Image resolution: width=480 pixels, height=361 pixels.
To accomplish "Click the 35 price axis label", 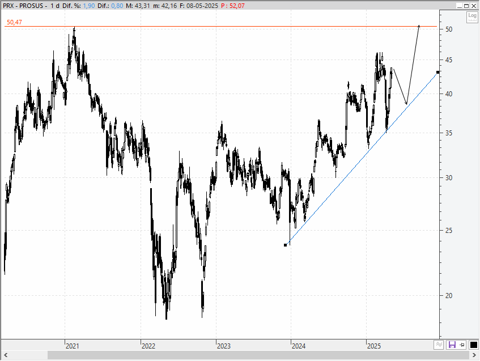I will pyautogui.click(x=449, y=133).
